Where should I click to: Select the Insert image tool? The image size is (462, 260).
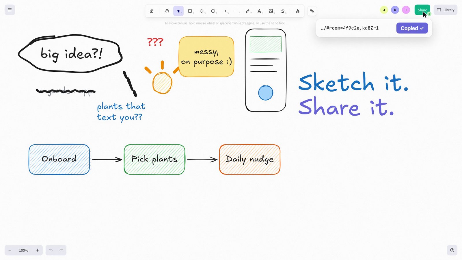point(271,11)
